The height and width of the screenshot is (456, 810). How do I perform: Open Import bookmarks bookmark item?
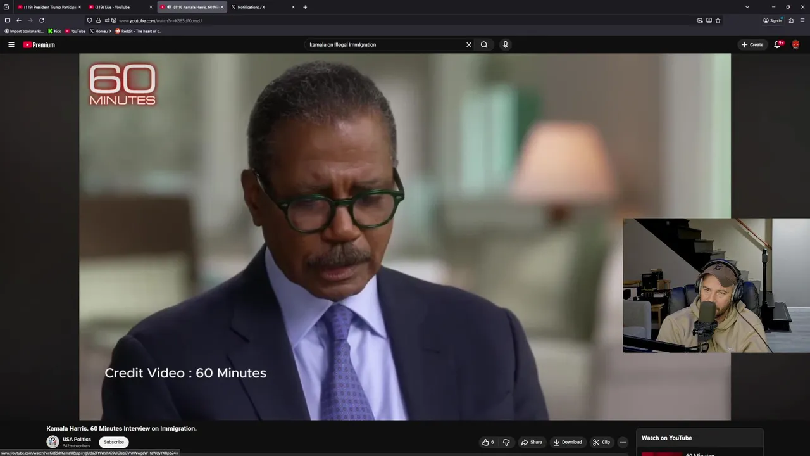[24, 31]
